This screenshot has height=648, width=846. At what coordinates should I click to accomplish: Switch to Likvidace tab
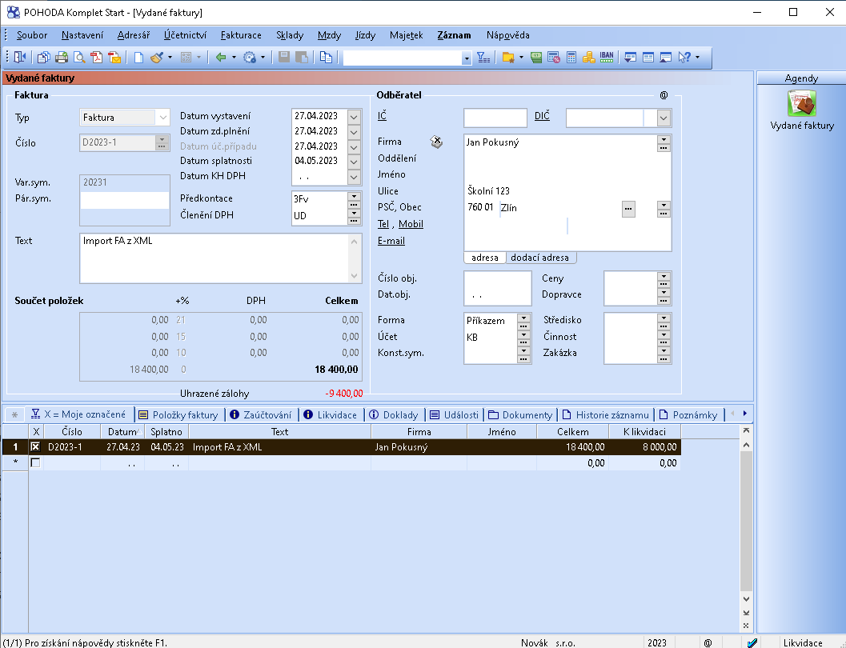331,414
